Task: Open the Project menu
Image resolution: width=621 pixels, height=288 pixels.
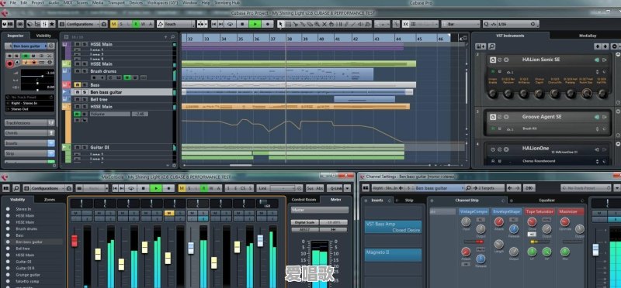Action: point(37,3)
